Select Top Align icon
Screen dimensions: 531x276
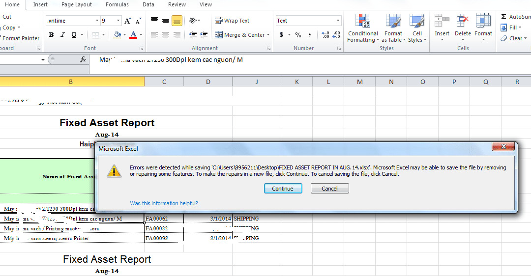[x=154, y=21]
